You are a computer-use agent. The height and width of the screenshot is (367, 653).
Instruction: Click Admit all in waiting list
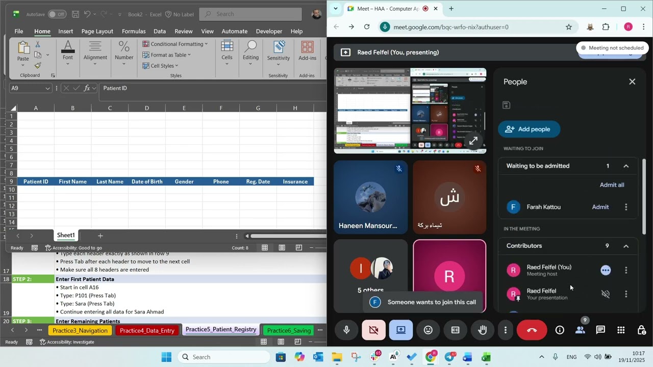click(x=612, y=185)
